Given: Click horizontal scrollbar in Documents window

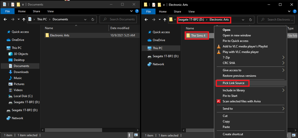Looking at the screenshot, I should coord(73,130).
